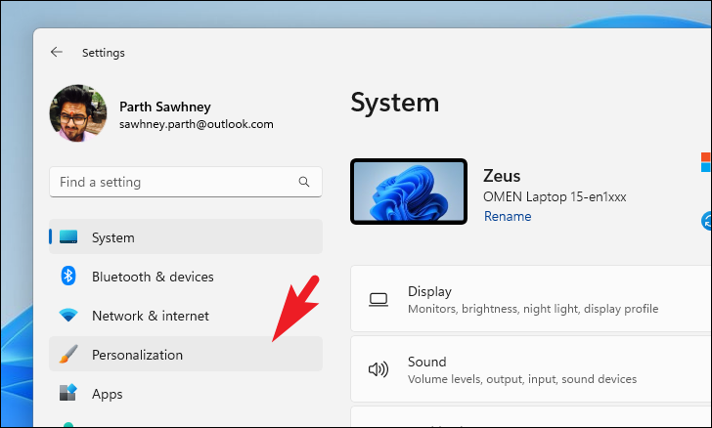Open the Sound settings card
Image resolution: width=712 pixels, height=428 pixels.
point(531,369)
